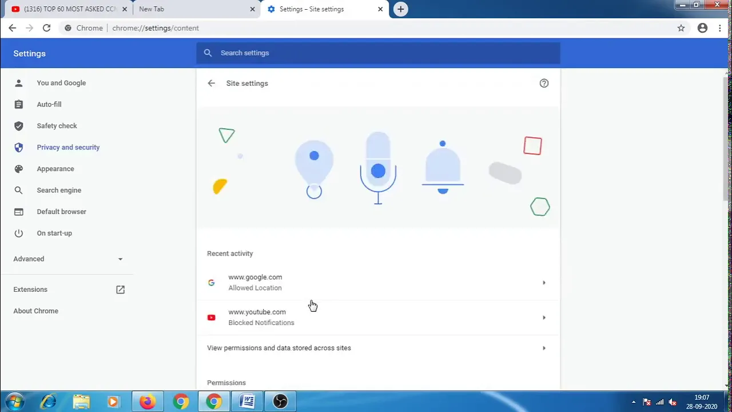
Task: Launch Internet Explorer from taskbar
Action: click(x=48, y=402)
